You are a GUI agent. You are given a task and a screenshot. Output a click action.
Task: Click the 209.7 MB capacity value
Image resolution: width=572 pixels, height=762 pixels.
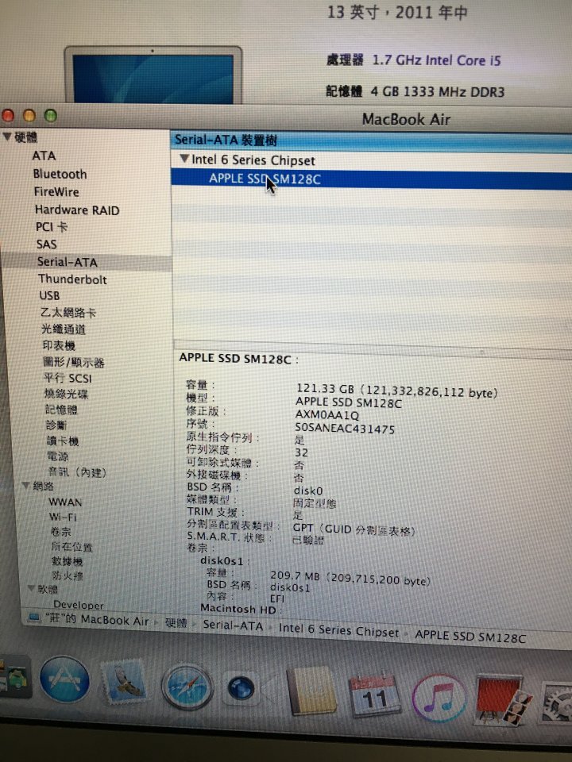(x=350, y=578)
